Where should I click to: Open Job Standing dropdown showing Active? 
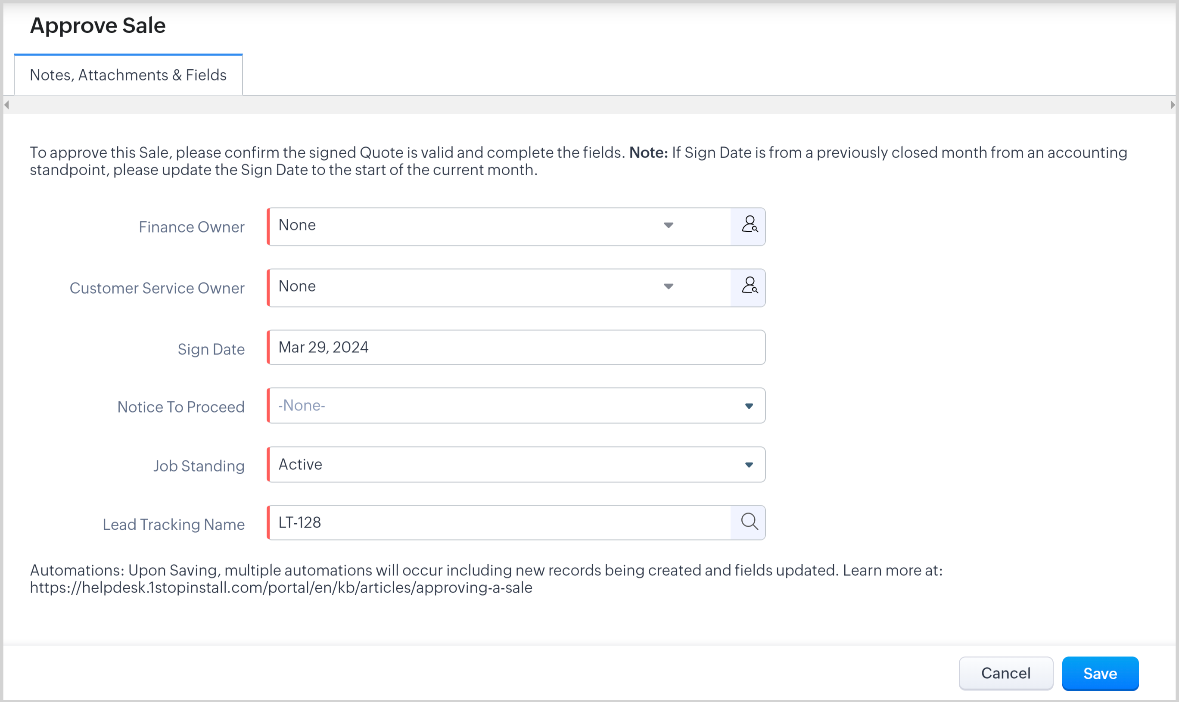point(516,465)
